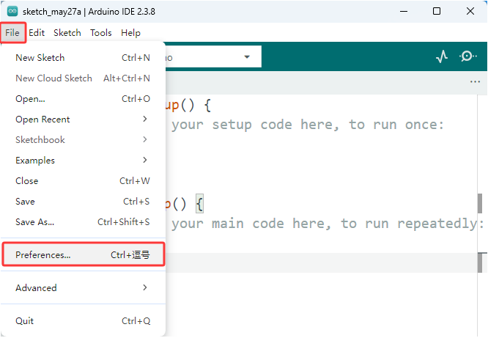488x338 pixels.
Task: Open the board selector dropdown arrow
Action: (247, 57)
